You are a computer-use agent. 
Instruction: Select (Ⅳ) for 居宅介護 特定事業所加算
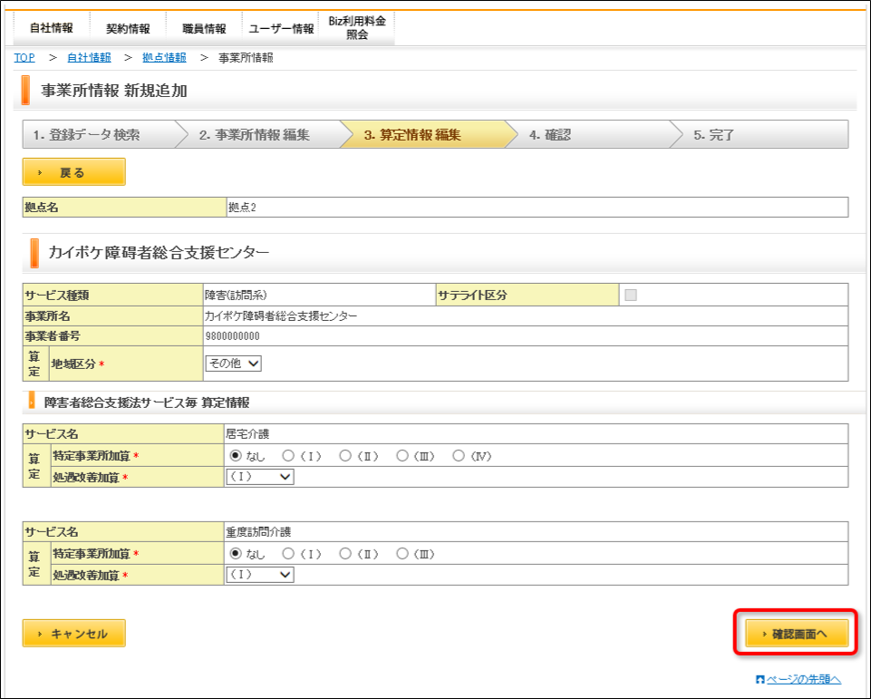(x=459, y=456)
